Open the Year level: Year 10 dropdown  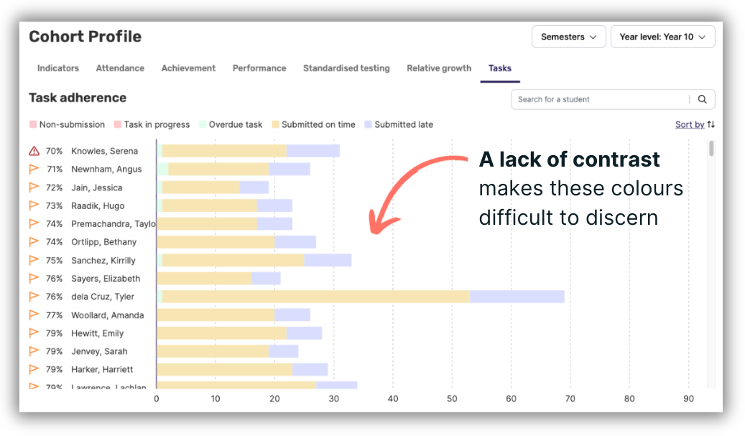coord(662,36)
